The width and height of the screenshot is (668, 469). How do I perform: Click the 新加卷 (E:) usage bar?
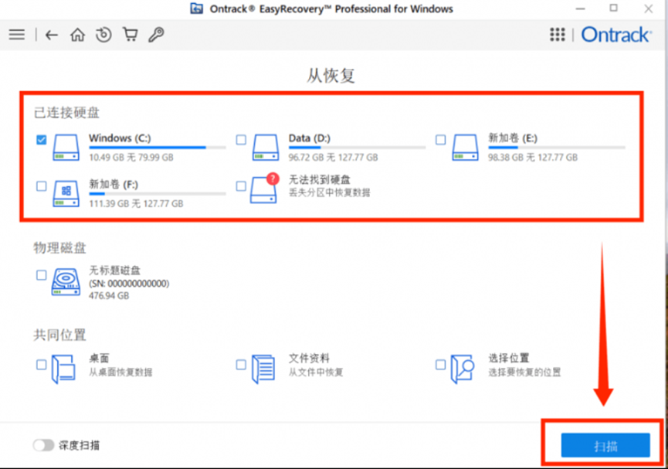point(557,148)
